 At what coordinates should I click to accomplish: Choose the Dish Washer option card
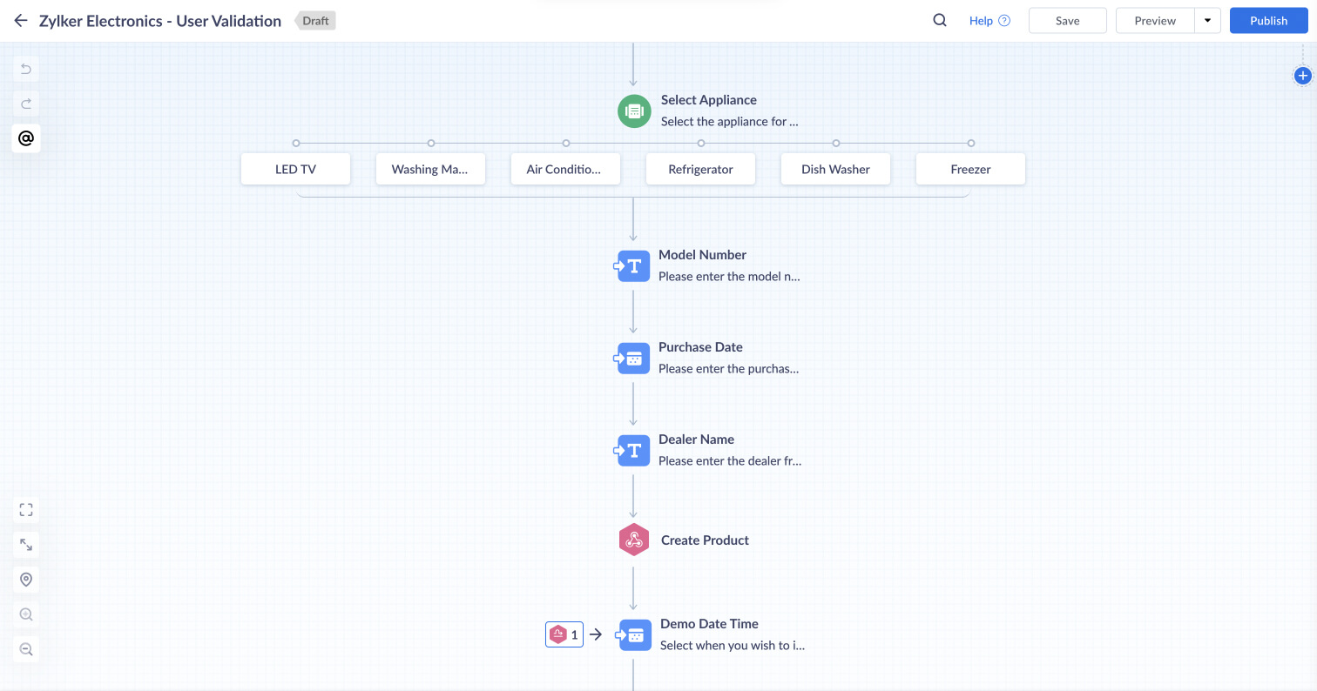[835, 169]
